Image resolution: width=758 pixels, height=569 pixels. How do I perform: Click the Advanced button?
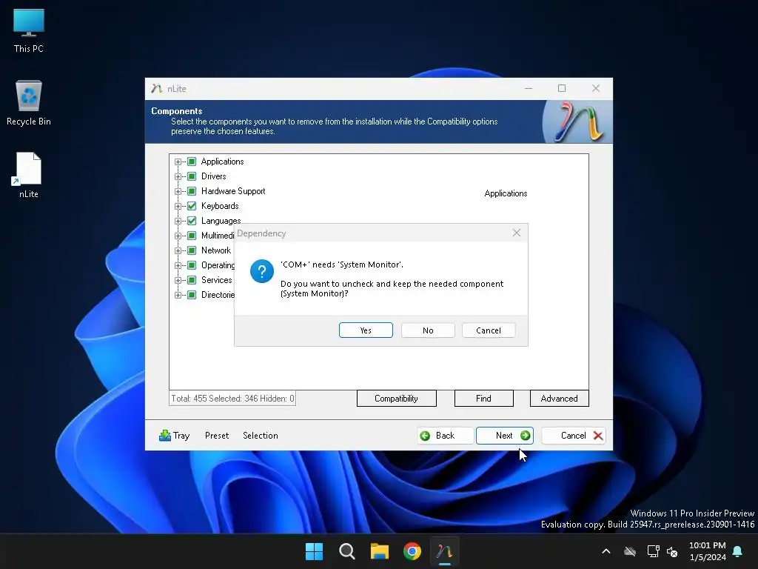point(560,398)
